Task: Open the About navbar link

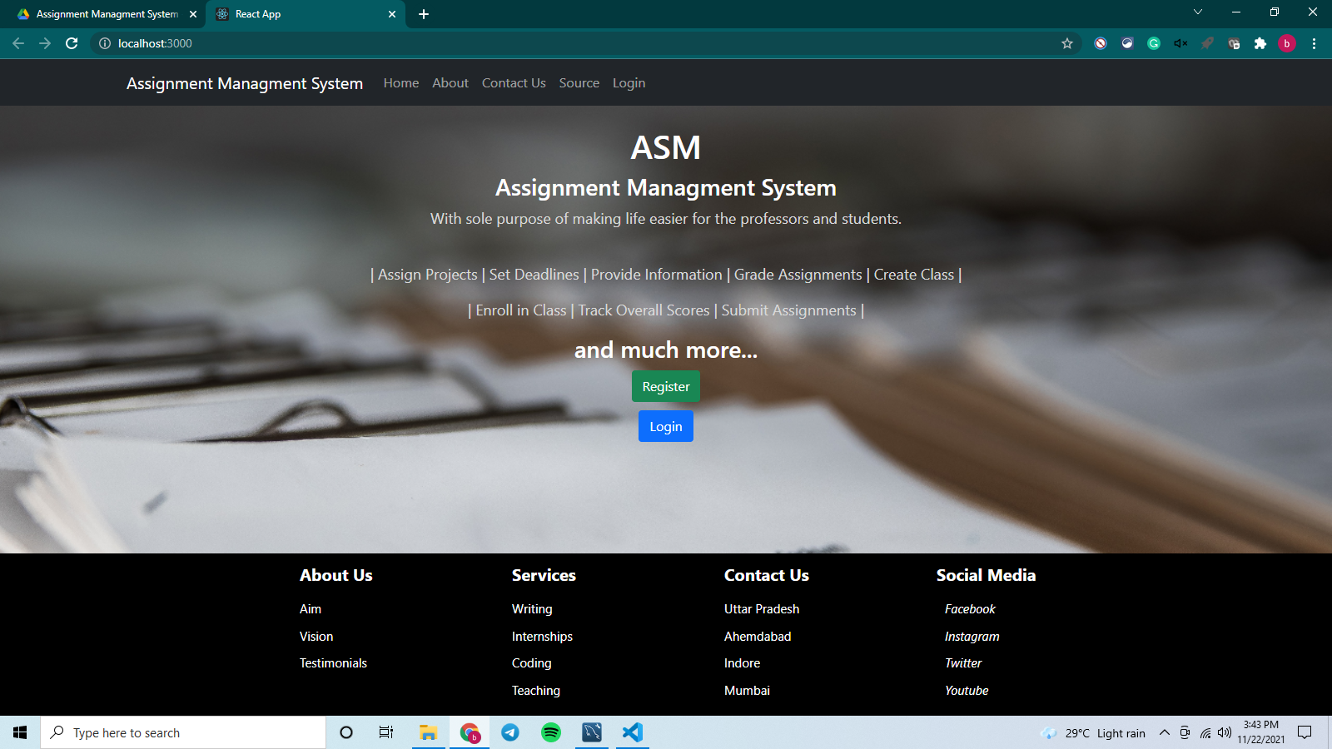Action: tap(450, 83)
